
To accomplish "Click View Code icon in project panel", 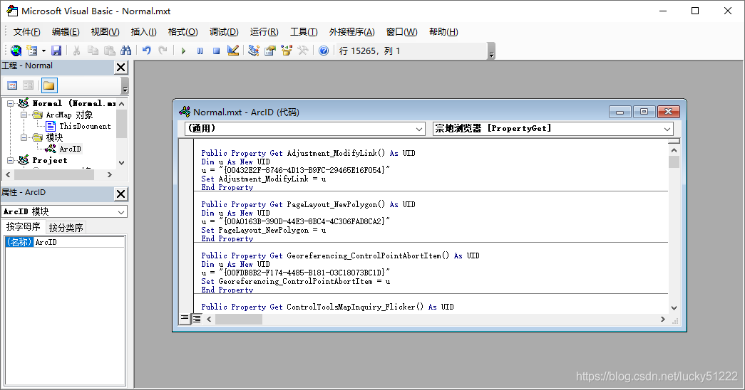I will click(x=12, y=85).
